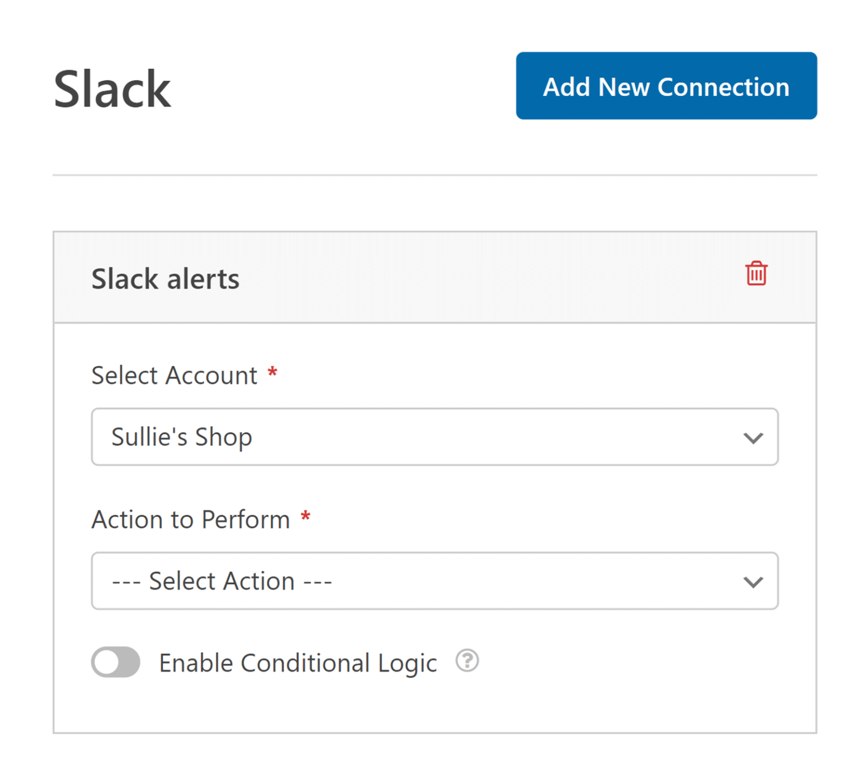Open the Action to Perform dropdown
The image size is (866, 761).
[x=434, y=582]
